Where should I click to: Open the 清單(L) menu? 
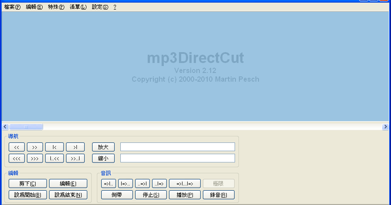[78, 7]
